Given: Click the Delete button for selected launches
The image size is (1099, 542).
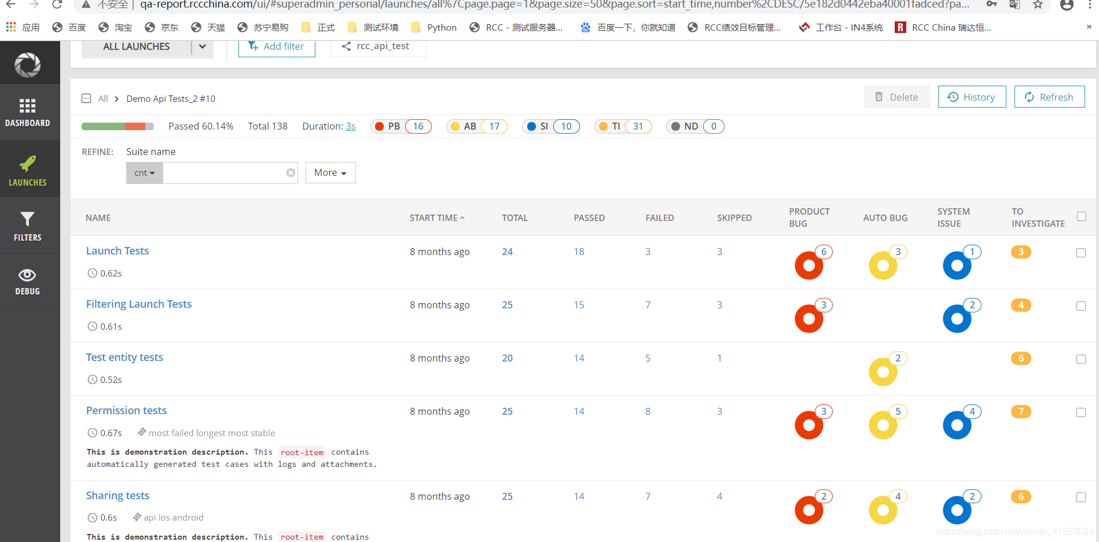Looking at the screenshot, I should click(896, 97).
